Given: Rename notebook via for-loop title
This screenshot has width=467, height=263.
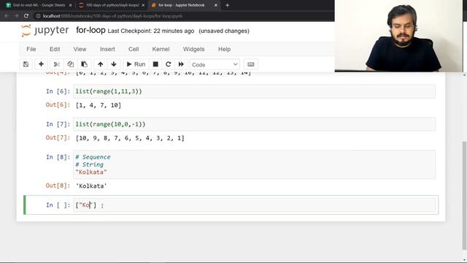Looking at the screenshot, I should click(90, 31).
